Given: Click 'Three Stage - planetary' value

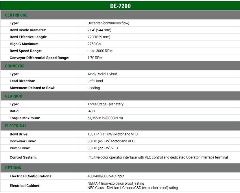Looking at the screenshot, I should coord(106,104).
